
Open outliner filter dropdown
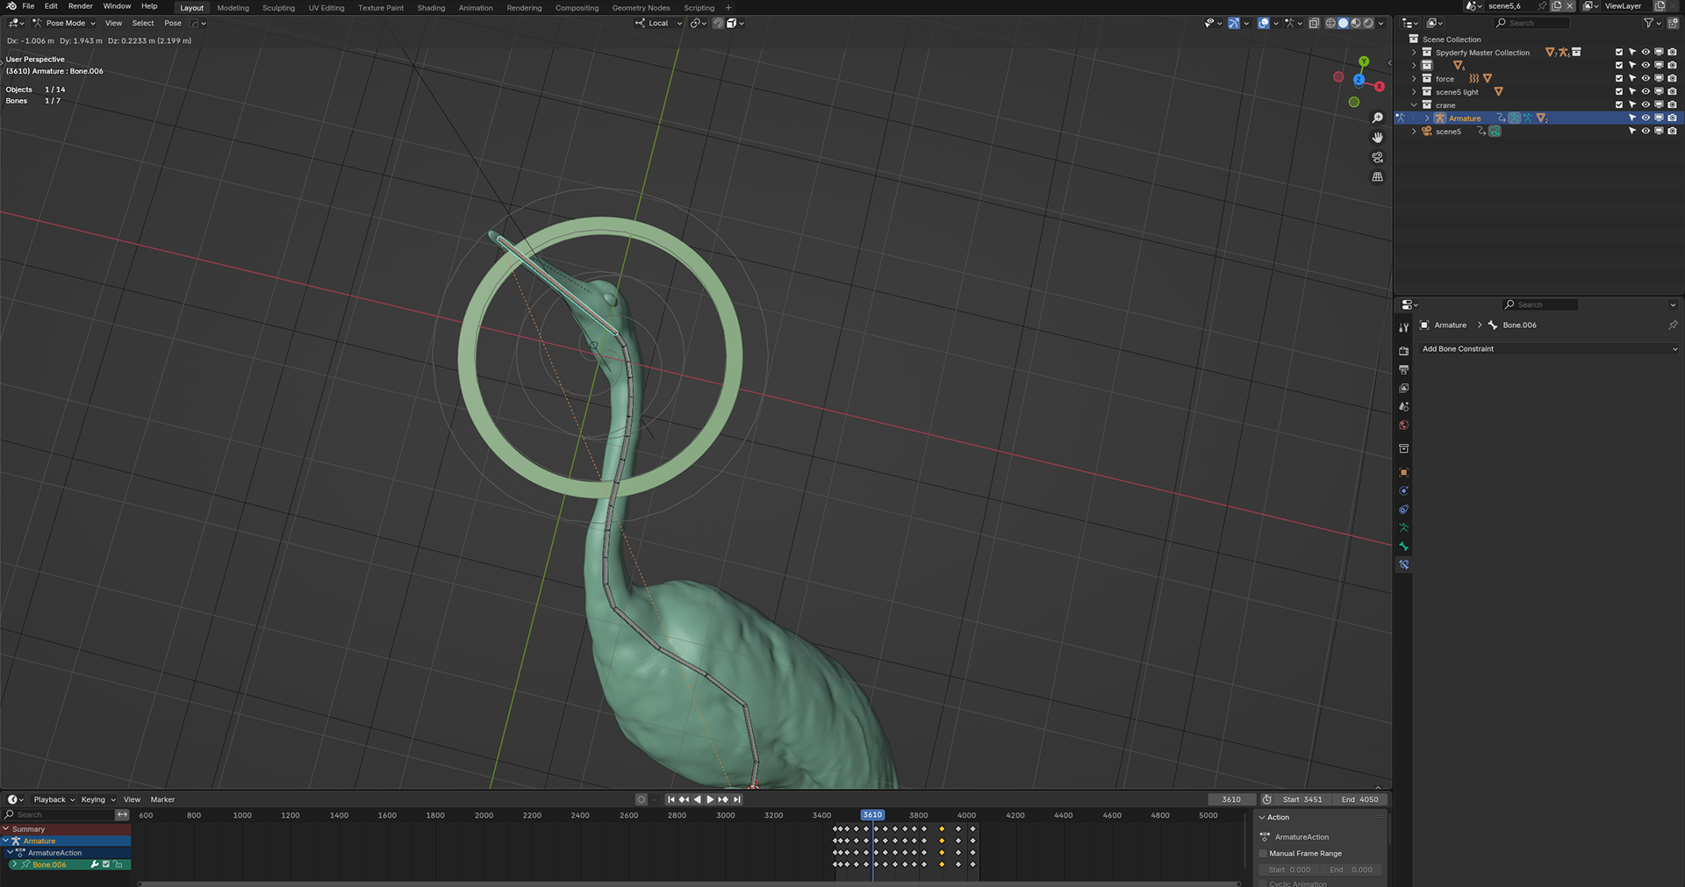point(1653,24)
